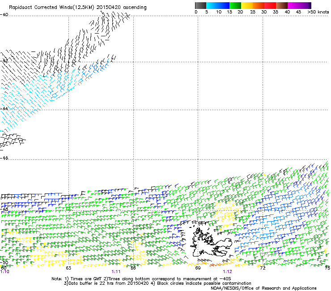
Task: Click the '30' legend scale label
Action: click(x=264, y=12)
